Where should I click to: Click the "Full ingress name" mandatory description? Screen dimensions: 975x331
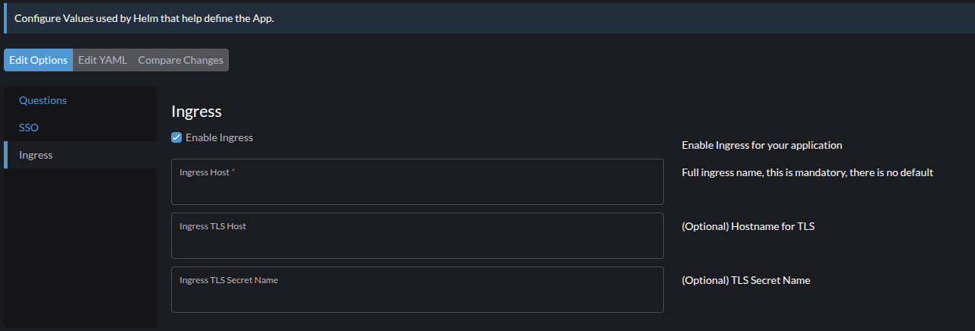tap(807, 172)
